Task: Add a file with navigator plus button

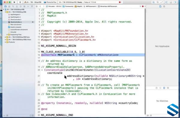Action: click(4, 116)
